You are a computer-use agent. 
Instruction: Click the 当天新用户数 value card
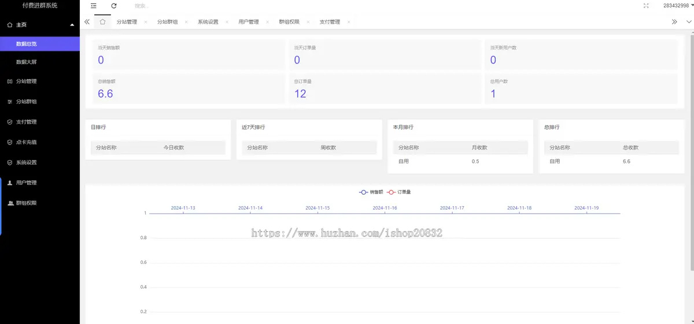tap(581, 55)
